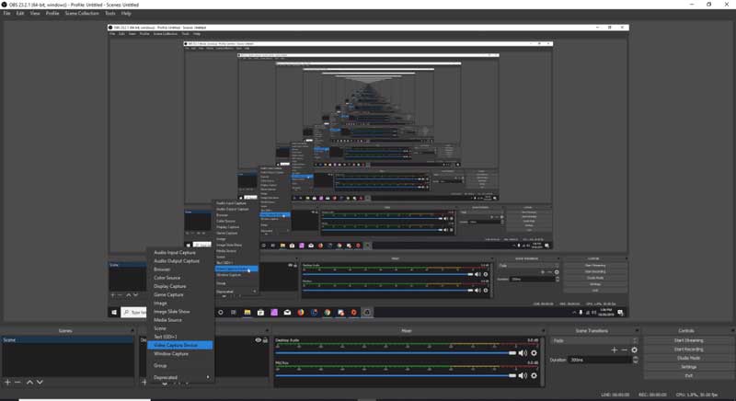Add a new scene with the plus icon
This screenshot has height=401, width=736.
[x=7, y=383]
